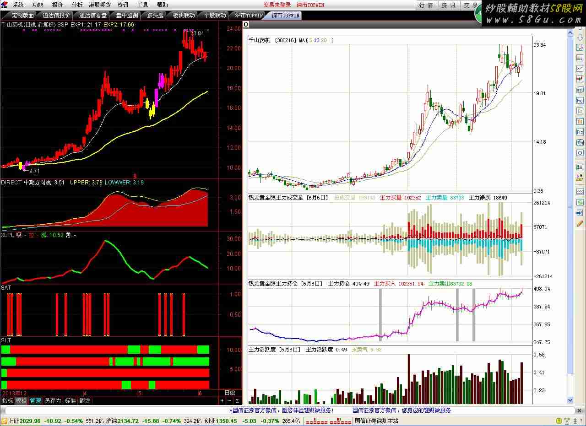
Task: Click the 行情 button in title bar
Action: (x=426, y=5)
